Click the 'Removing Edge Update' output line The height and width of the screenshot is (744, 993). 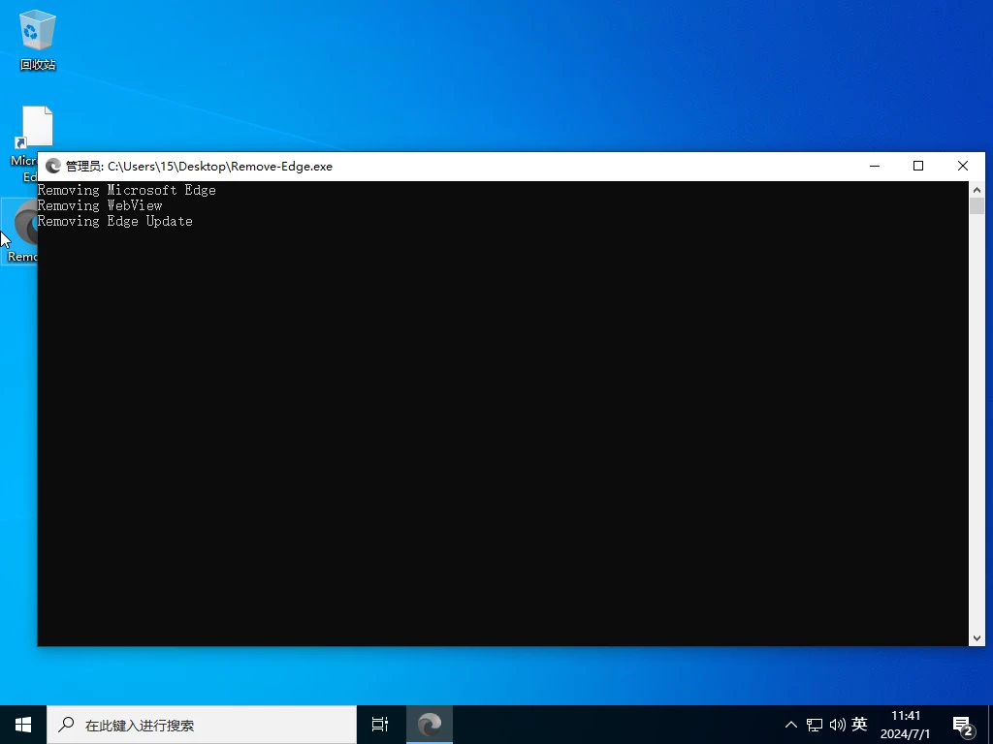(115, 221)
